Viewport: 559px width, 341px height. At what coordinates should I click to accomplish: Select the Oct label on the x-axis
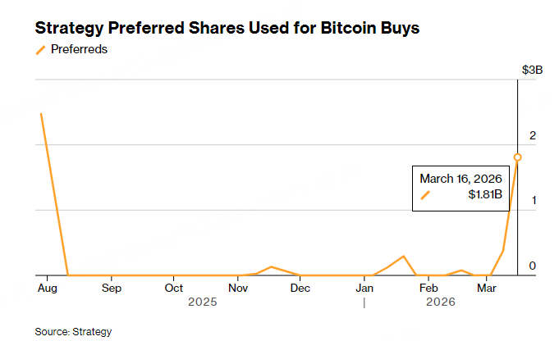pos(173,289)
